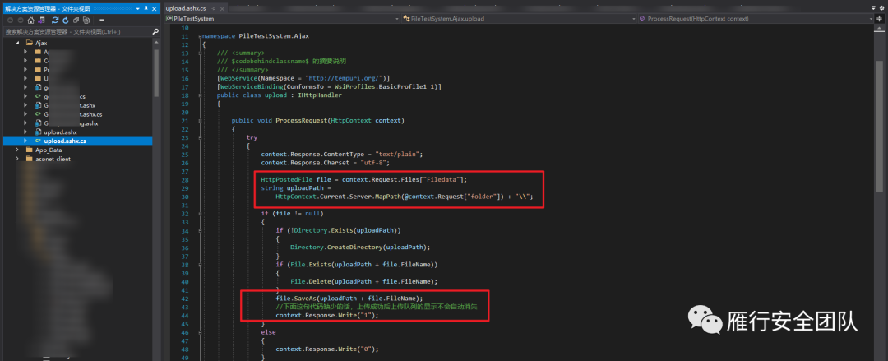Screen dimensions: 888x361
Task: Expand the upload.ashx tree node
Action: [25, 132]
